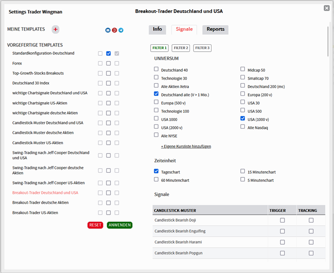The image size is (334, 273).
Task: Select the Signale tab
Action: 184,30
